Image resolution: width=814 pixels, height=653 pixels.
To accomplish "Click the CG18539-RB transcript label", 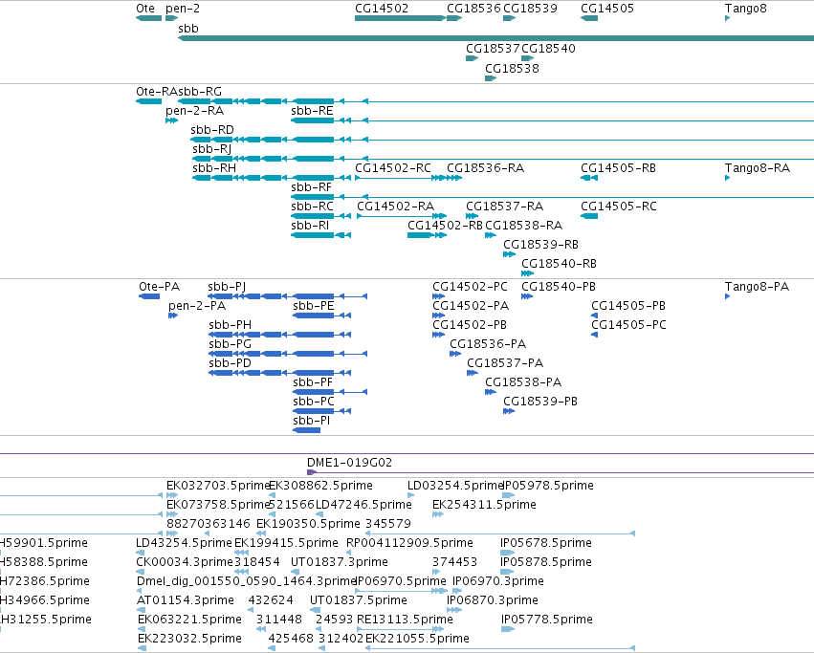I will [541, 245].
